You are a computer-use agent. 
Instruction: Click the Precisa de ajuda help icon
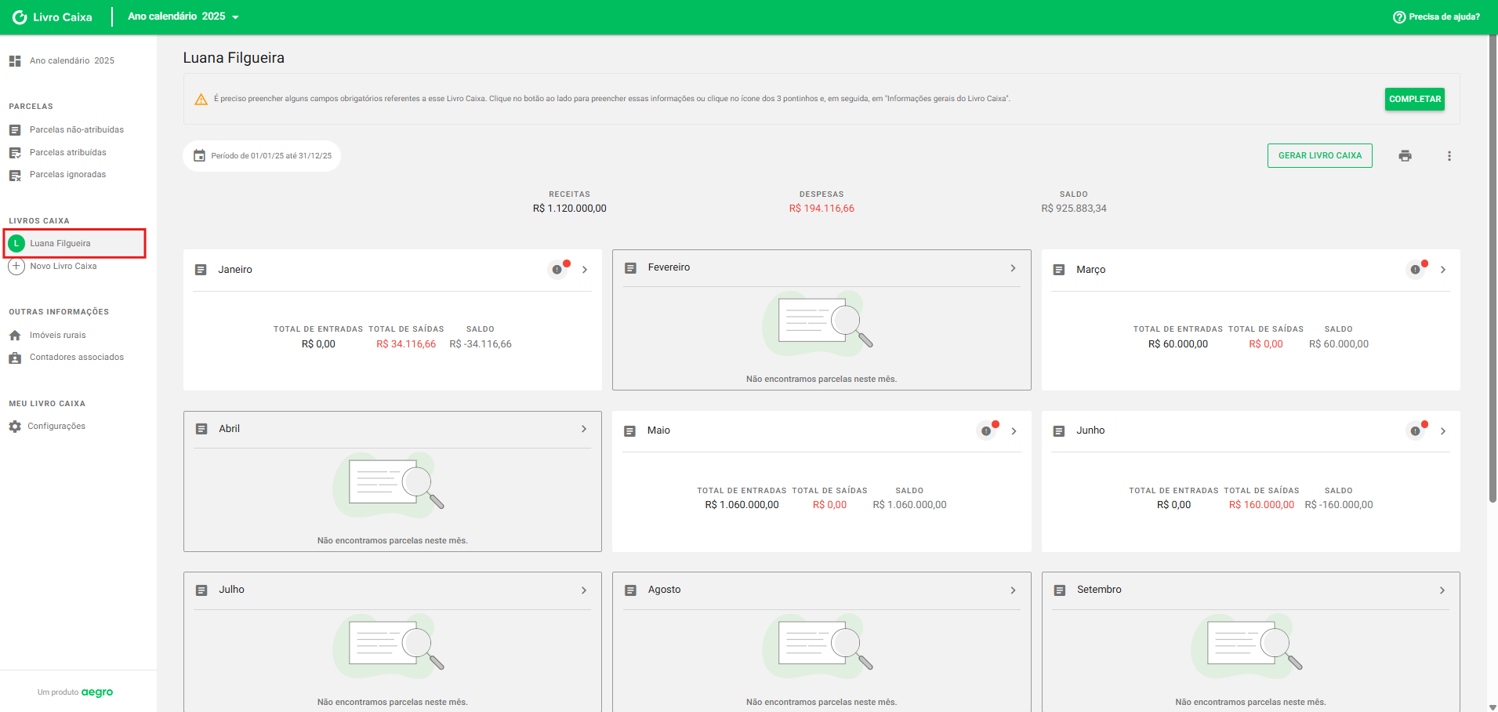(x=1398, y=17)
